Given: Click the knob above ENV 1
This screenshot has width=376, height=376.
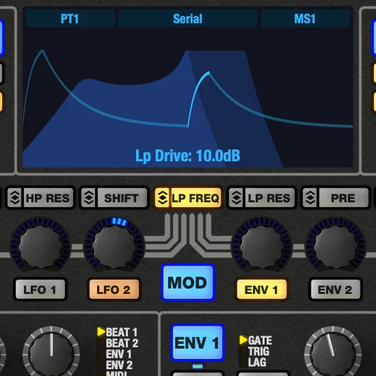Looking at the screenshot, I should pyautogui.click(x=262, y=247).
